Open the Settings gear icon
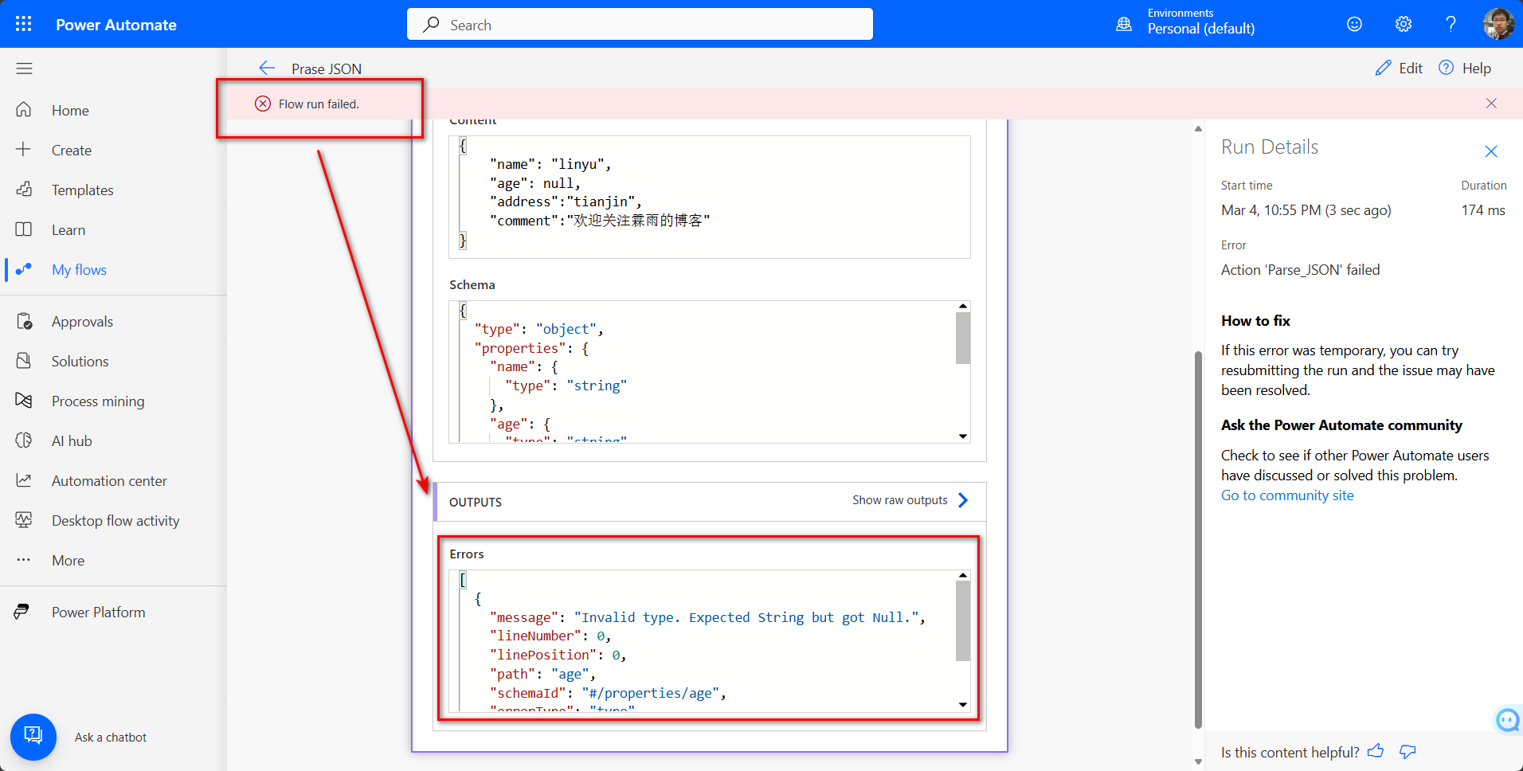Image resolution: width=1523 pixels, height=771 pixels. pyautogui.click(x=1404, y=24)
